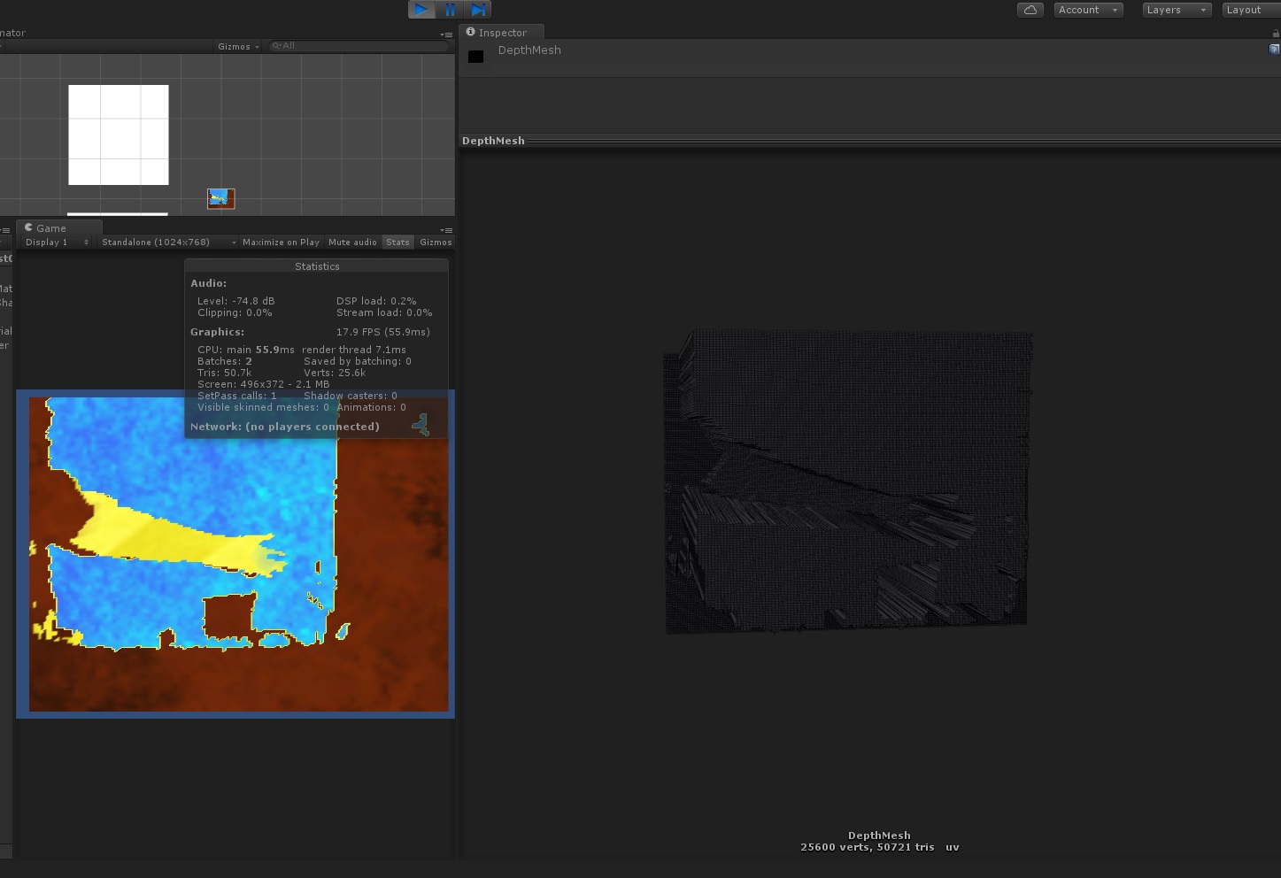
Task: Toggle the Inspector lock icon
Action: pyautogui.click(x=1276, y=33)
